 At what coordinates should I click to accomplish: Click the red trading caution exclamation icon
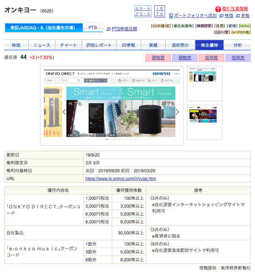click(x=218, y=9)
